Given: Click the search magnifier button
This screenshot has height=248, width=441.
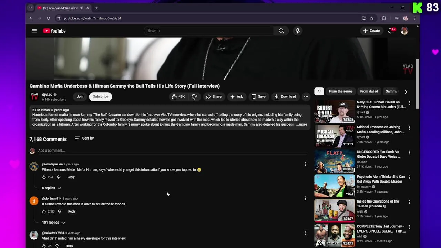Looking at the screenshot, I should click(281, 31).
